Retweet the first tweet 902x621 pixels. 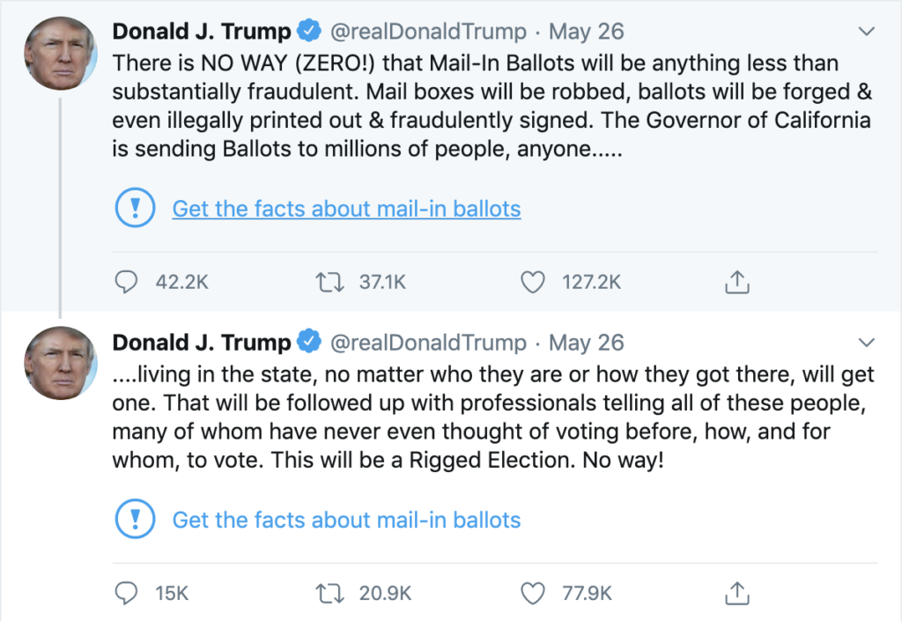point(329,282)
